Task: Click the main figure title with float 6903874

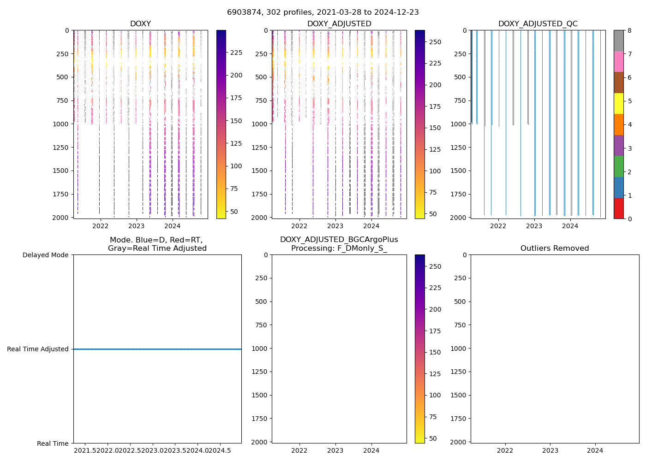Action: coord(323,12)
